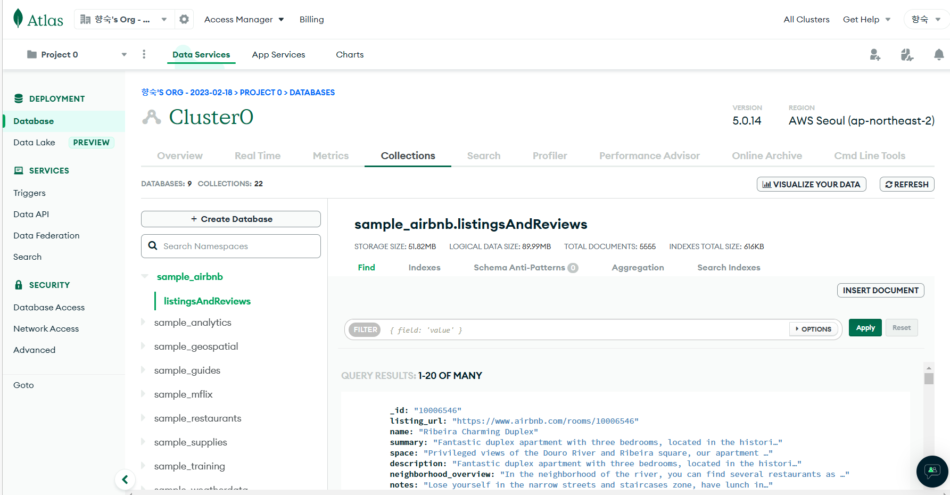The height and width of the screenshot is (495, 950).
Task: Click Create Database button
Action: coord(231,219)
